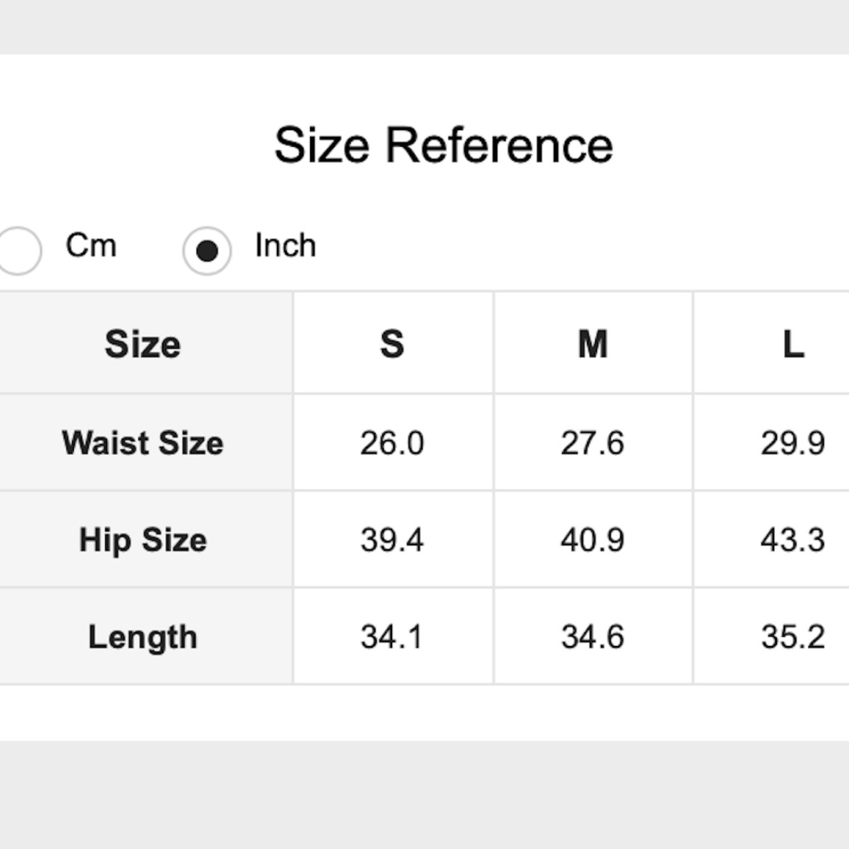Click the 35.2 length value for L
Screen dimensions: 849x849
[x=792, y=637]
